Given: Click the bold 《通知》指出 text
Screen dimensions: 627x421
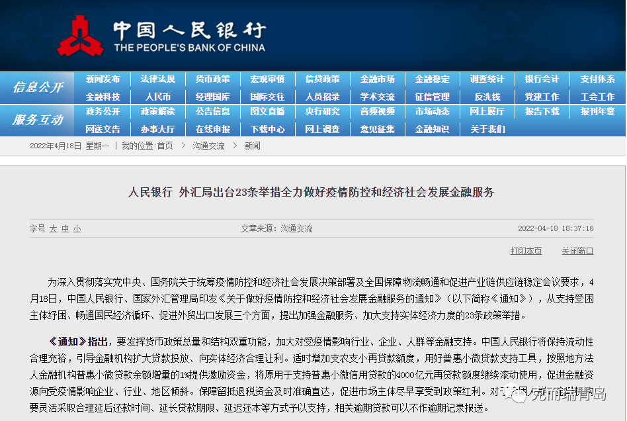Looking at the screenshot, I should click(x=78, y=342).
